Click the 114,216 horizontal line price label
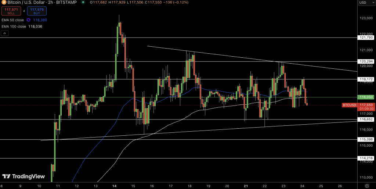Viewport: 376px width, 189px height. [365, 158]
